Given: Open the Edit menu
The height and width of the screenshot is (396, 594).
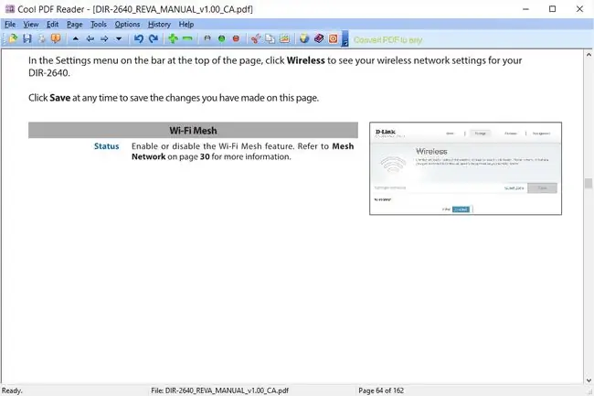Looking at the screenshot, I should 52,25.
